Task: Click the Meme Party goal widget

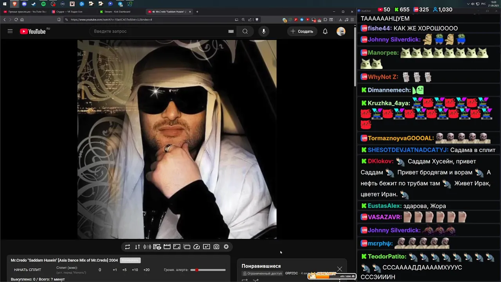Action: (x=332, y=275)
